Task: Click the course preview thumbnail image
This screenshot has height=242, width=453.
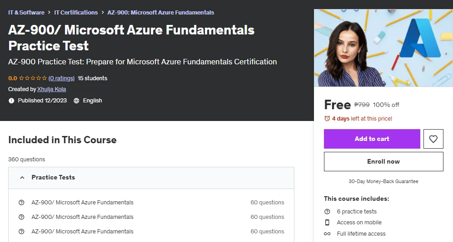Action: [x=383, y=48]
